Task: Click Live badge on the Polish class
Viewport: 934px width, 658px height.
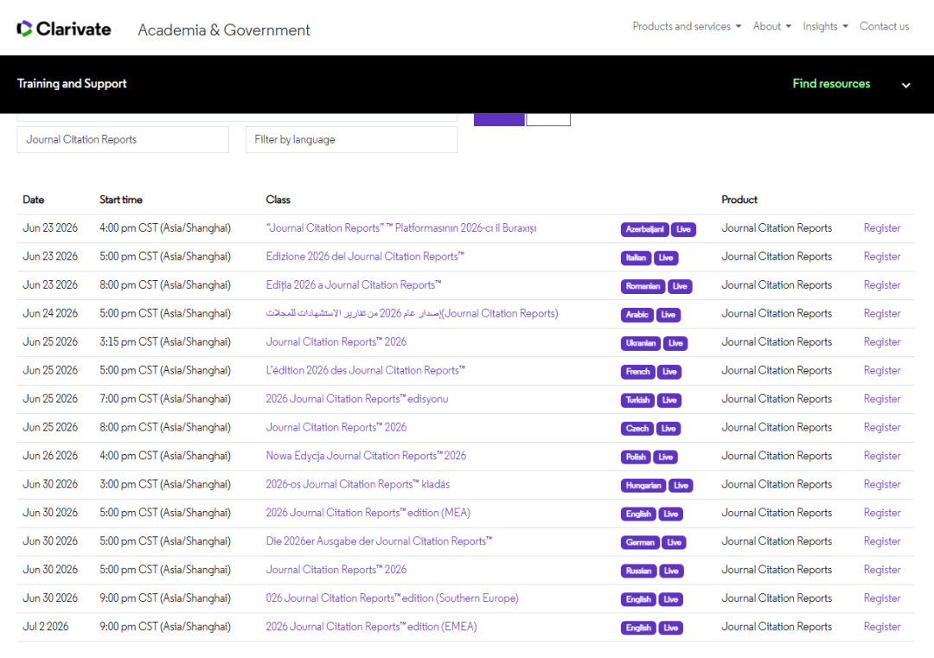Action: tap(666, 457)
